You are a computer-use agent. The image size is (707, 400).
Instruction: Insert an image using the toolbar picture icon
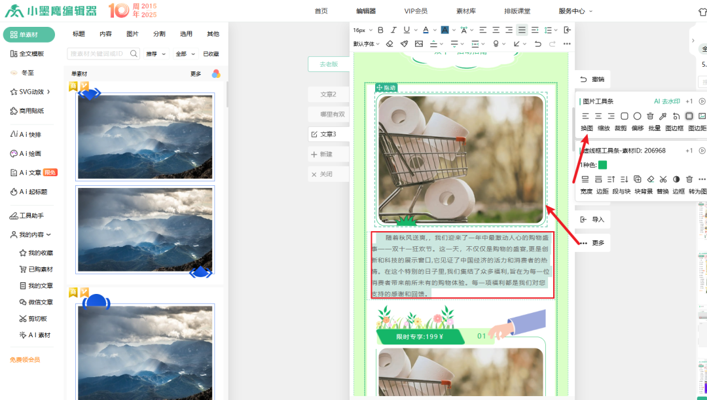pyautogui.click(x=419, y=44)
